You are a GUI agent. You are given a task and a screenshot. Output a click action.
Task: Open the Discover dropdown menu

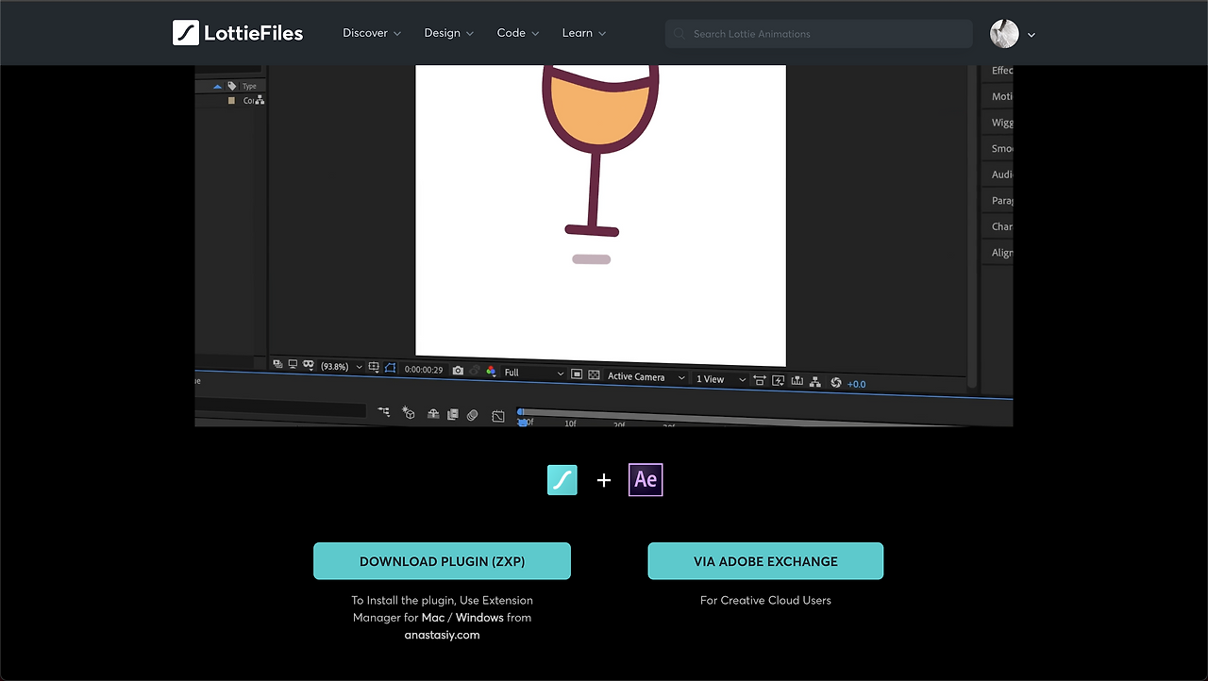372,33
